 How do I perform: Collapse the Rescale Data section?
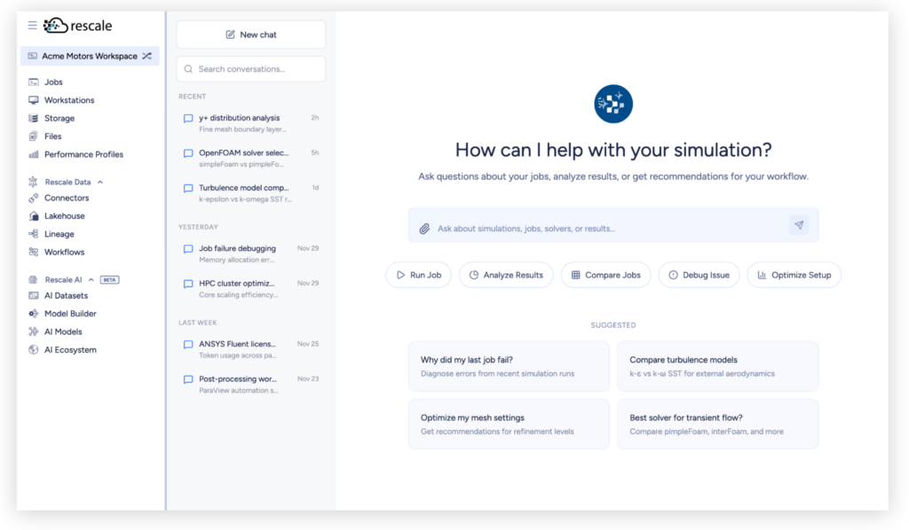click(100, 182)
